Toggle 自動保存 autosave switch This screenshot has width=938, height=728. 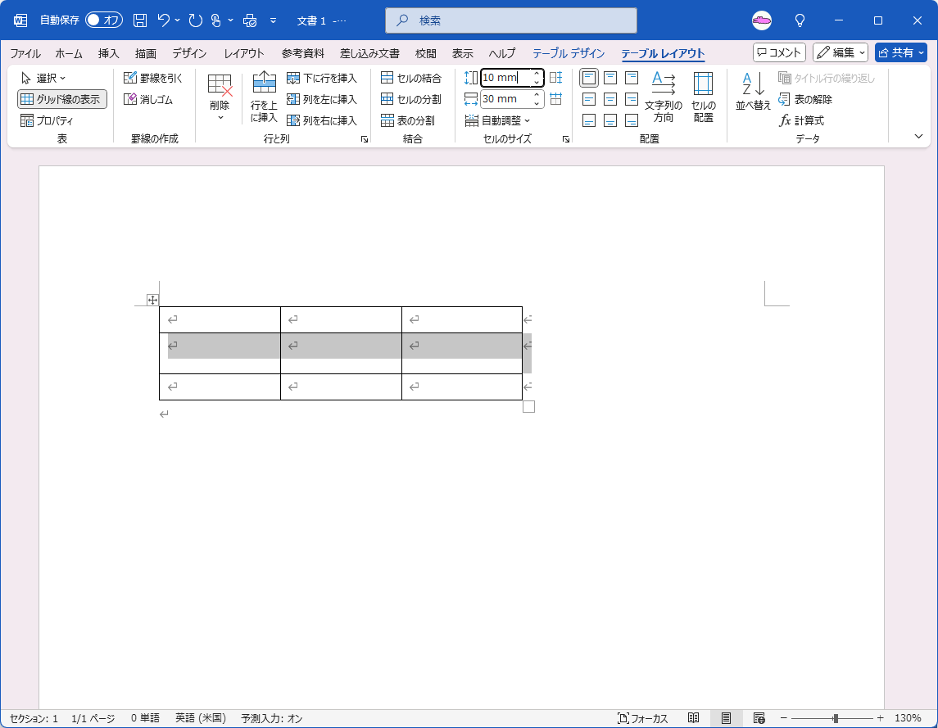click(x=104, y=20)
